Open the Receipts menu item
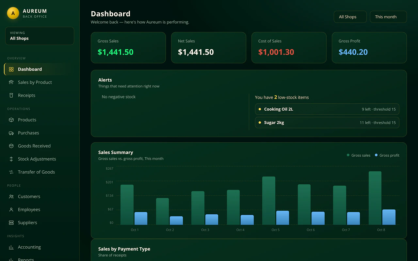 pyautogui.click(x=40, y=95)
